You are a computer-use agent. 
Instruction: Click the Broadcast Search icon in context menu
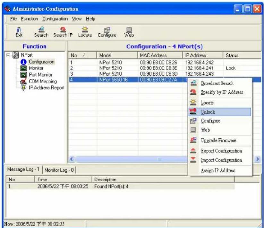193,83
